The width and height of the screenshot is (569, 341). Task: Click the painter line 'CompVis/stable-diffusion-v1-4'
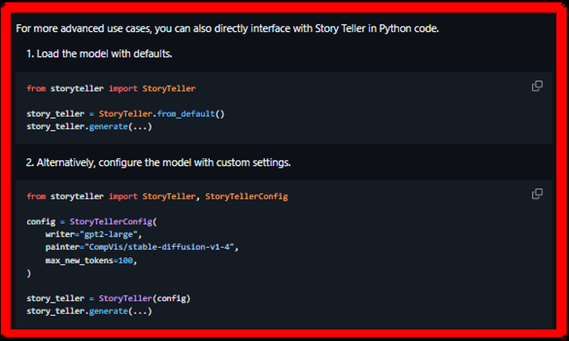[142, 247]
